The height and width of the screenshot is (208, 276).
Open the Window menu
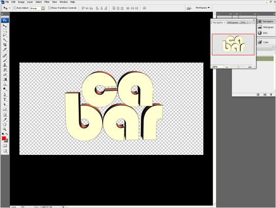click(x=63, y=2)
